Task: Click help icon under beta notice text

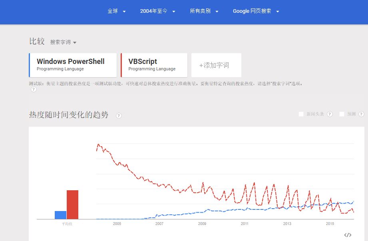Action: click(34, 90)
